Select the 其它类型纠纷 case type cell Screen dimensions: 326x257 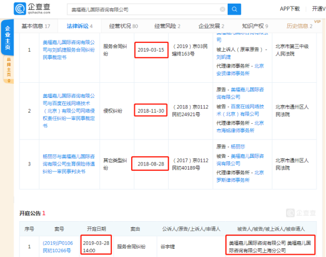(x=115, y=164)
